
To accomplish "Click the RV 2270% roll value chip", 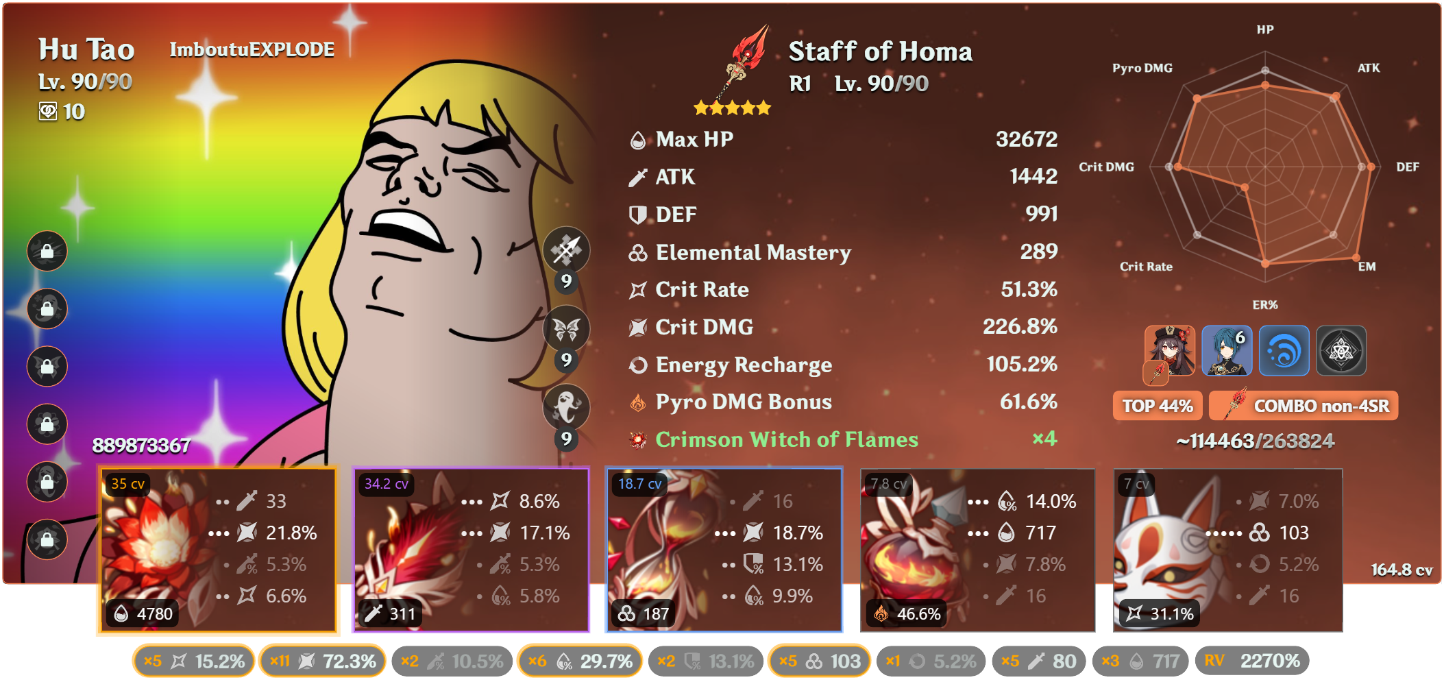I will (1252, 661).
